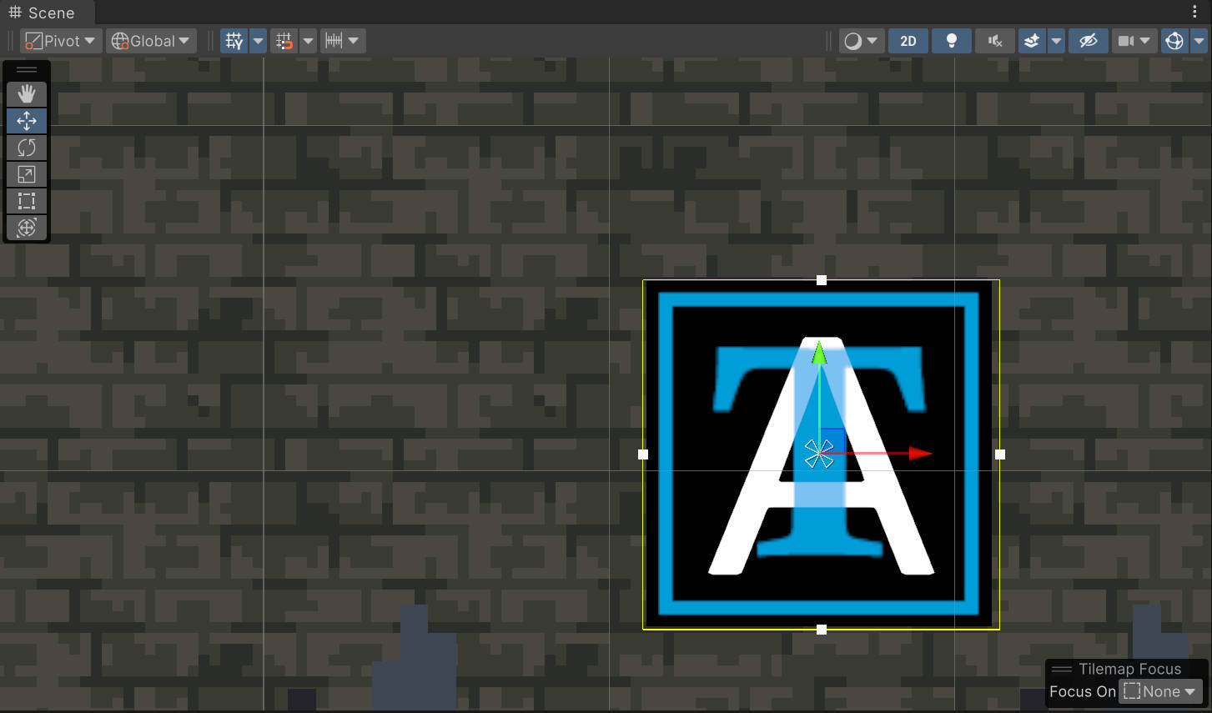Switch to the Scene tab
The height and width of the screenshot is (713, 1212).
(42, 13)
